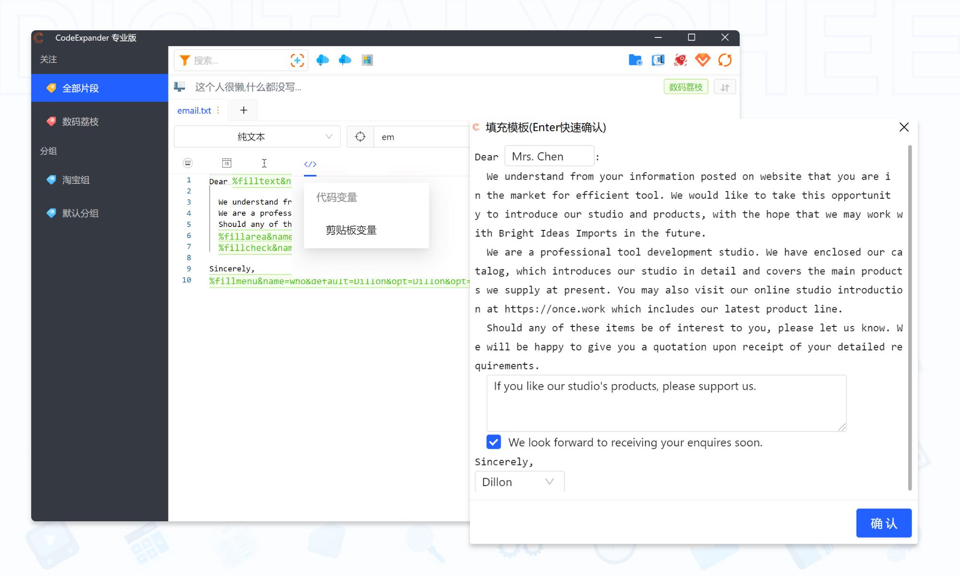The width and height of the screenshot is (960, 576).
Task: Open the blue folder icon
Action: [635, 60]
